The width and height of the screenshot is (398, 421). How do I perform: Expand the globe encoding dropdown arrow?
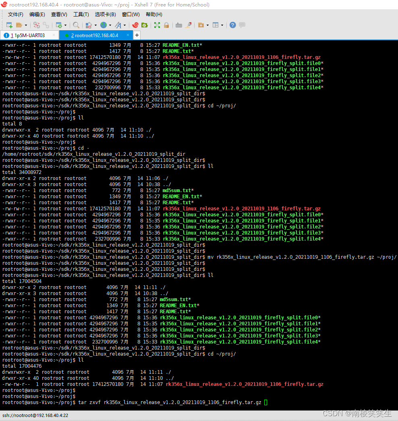click(x=110, y=25)
